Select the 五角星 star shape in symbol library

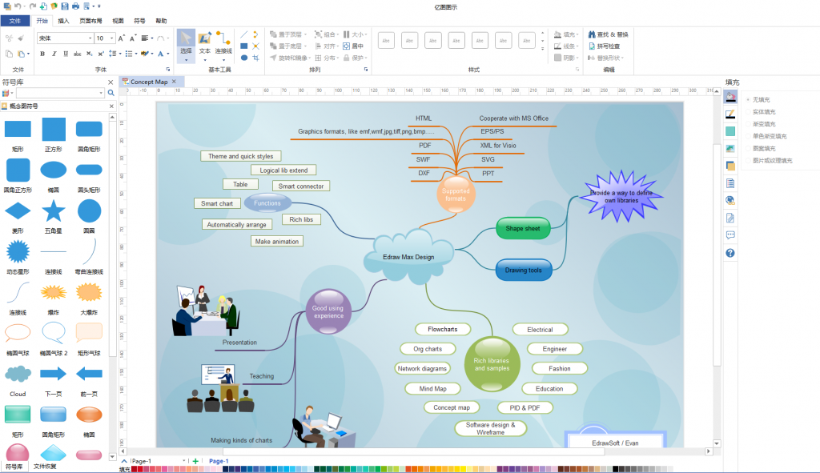54,211
